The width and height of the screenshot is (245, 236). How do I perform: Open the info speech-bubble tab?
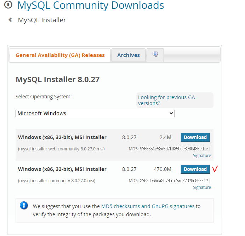[155, 55]
